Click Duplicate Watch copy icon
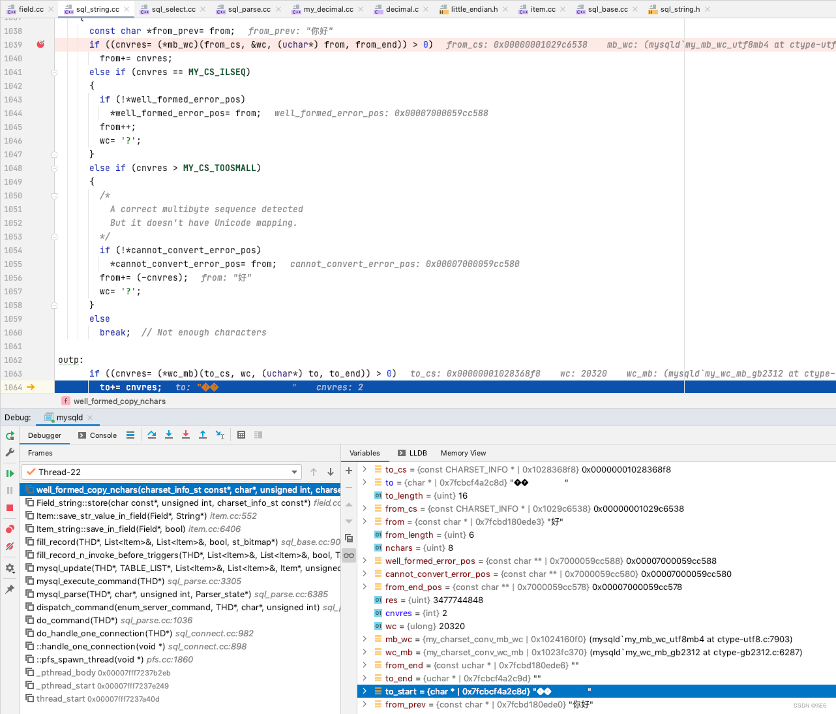The height and width of the screenshot is (714, 836). [349, 538]
